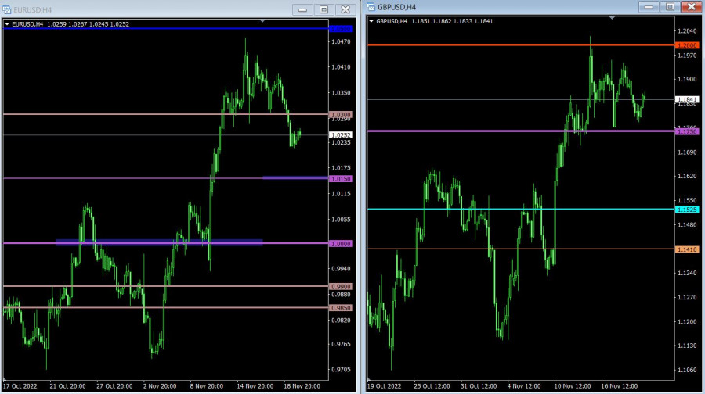Screen dimensions: 705x394
Task: Select the 1.0150 purple price label on EURUSD
Action: point(342,179)
